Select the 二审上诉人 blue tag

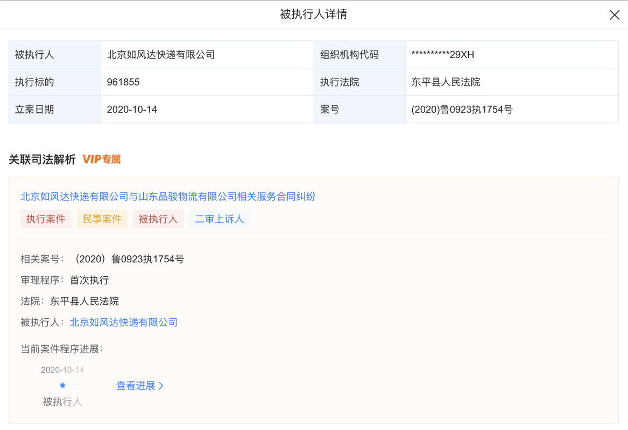(219, 219)
